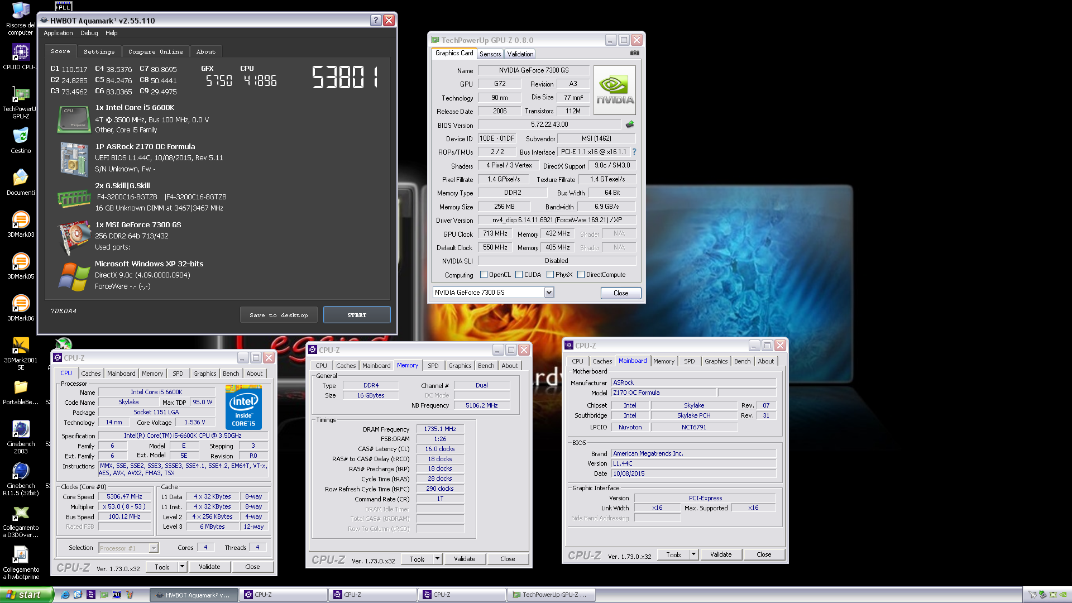The width and height of the screenshot is (1072, 603).
Task: Toggle the CUDA checkbox in GPU-Z
Action: [519, 274]
